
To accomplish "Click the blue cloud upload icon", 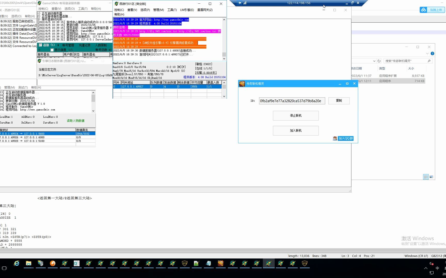I will click(x=423, y=10).
